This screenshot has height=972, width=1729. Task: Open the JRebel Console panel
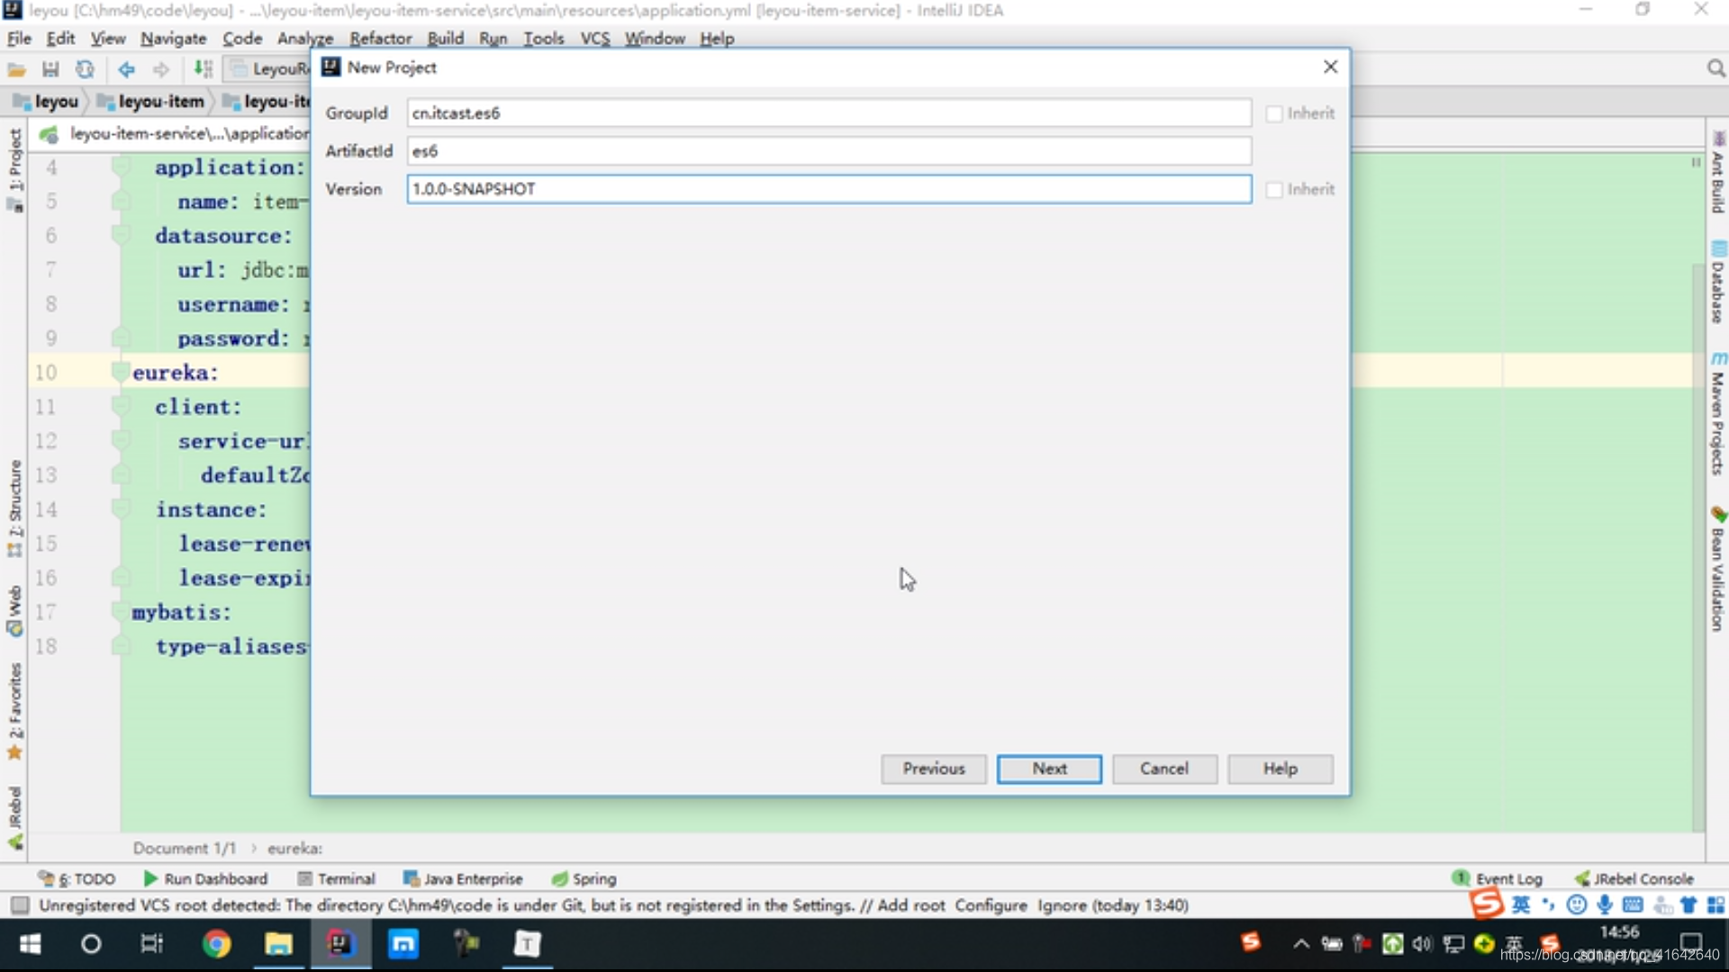(x=1643, y=878)
